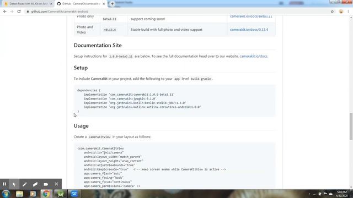Choose the recorder's eraser tool
The image size is (353, 198).
tap(35, 184)
